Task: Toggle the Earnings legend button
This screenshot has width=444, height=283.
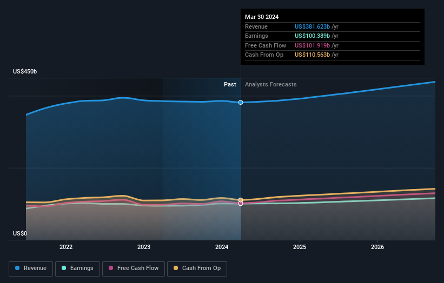Action: tap(77, 268)
